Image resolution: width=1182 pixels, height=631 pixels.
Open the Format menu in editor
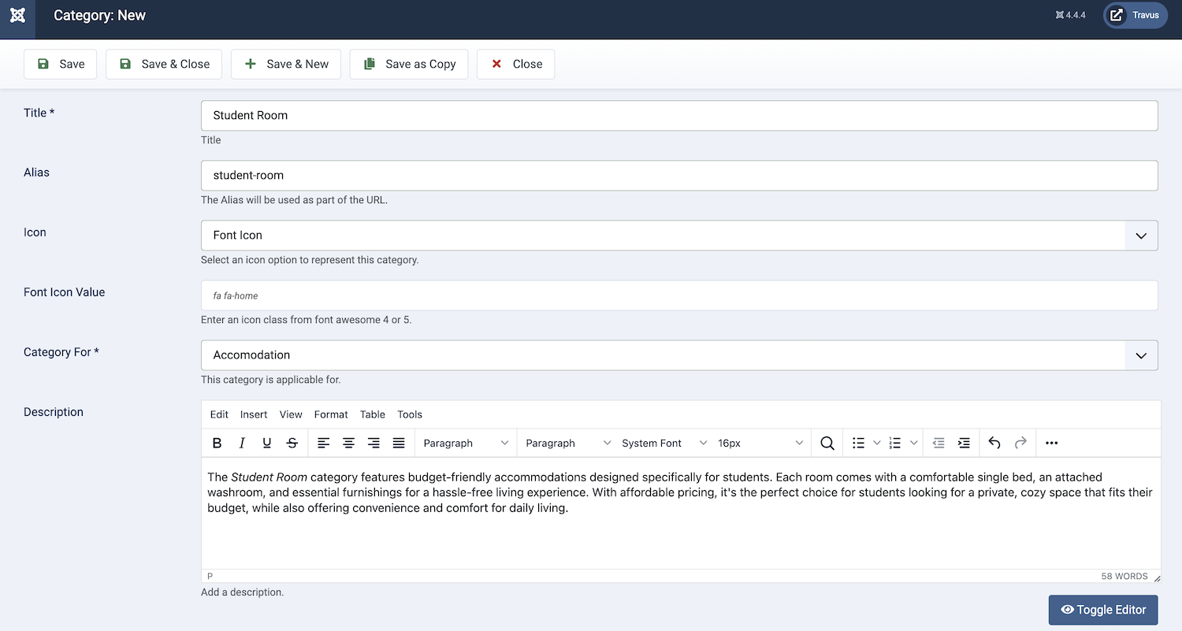tap(331, 414)
